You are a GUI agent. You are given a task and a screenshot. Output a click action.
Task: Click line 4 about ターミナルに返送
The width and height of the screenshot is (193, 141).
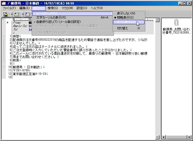pos(49,46)
